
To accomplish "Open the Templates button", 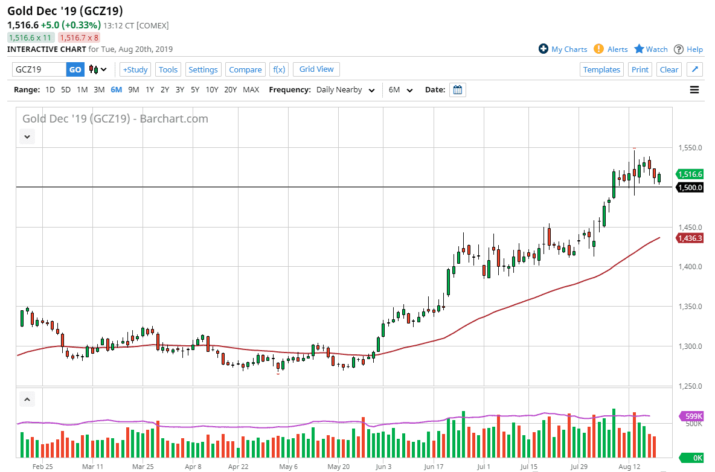I will (x=601, y=69).
